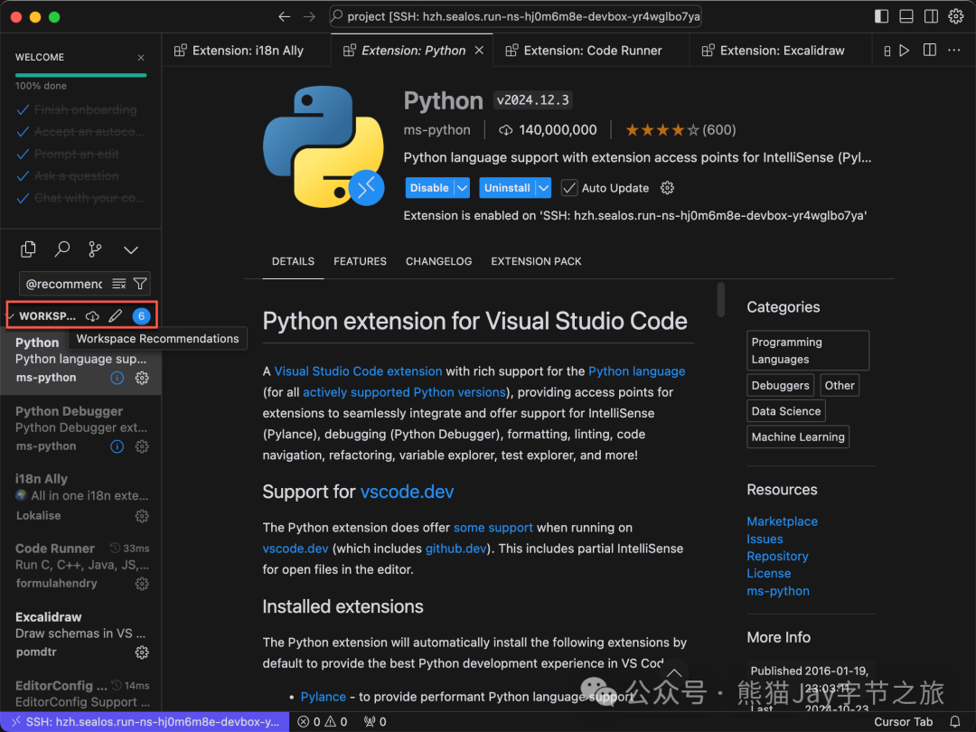Open info icon on Python extension row
This screenshot has height=732, width=976.
pyautogui.click(x=117, y=378)
